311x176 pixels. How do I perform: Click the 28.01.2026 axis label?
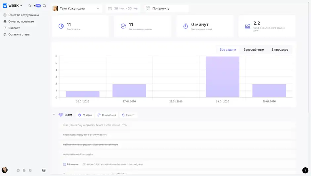point(176,101)
